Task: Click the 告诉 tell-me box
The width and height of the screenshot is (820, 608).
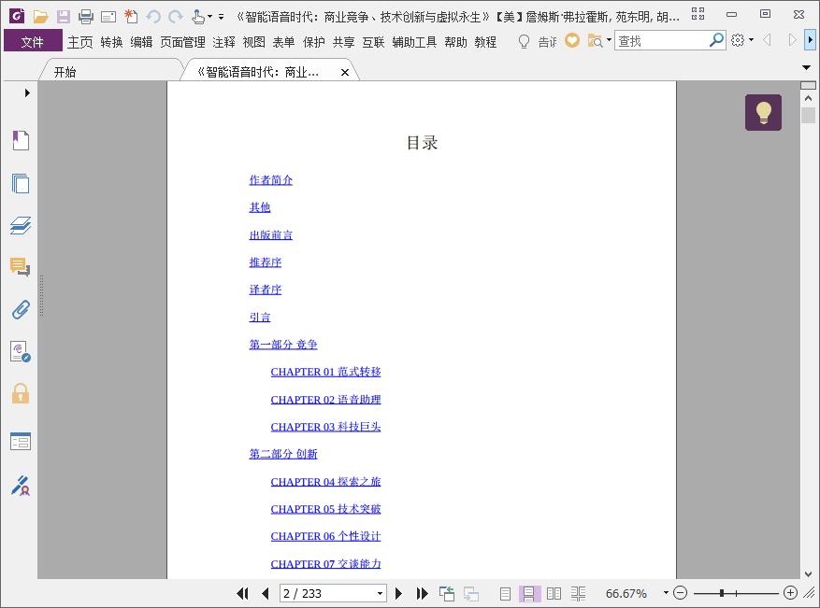Action: [x=547, y=41]
